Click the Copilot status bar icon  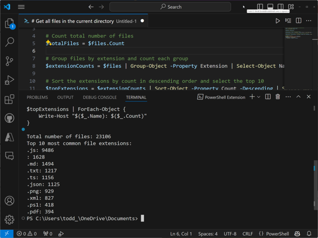click(297, 234)
